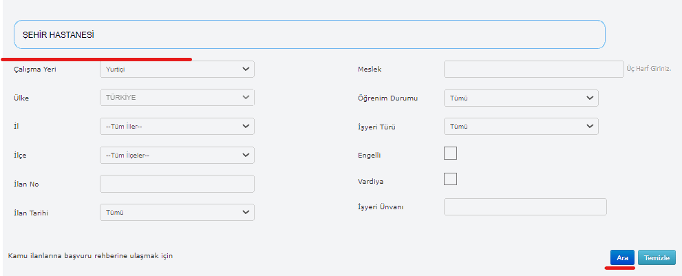The width and height of the screenshot is (682, 276).
Task: Open the İlan Tarihi dropdown
Action: click(177, 213)
